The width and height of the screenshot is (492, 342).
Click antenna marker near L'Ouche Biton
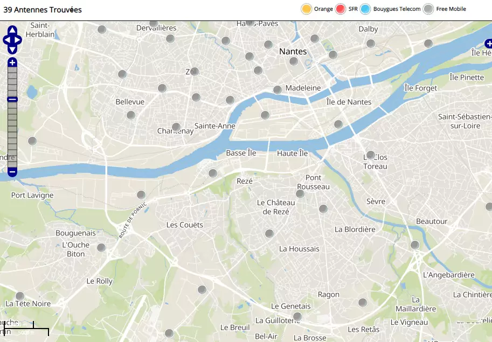101,248
